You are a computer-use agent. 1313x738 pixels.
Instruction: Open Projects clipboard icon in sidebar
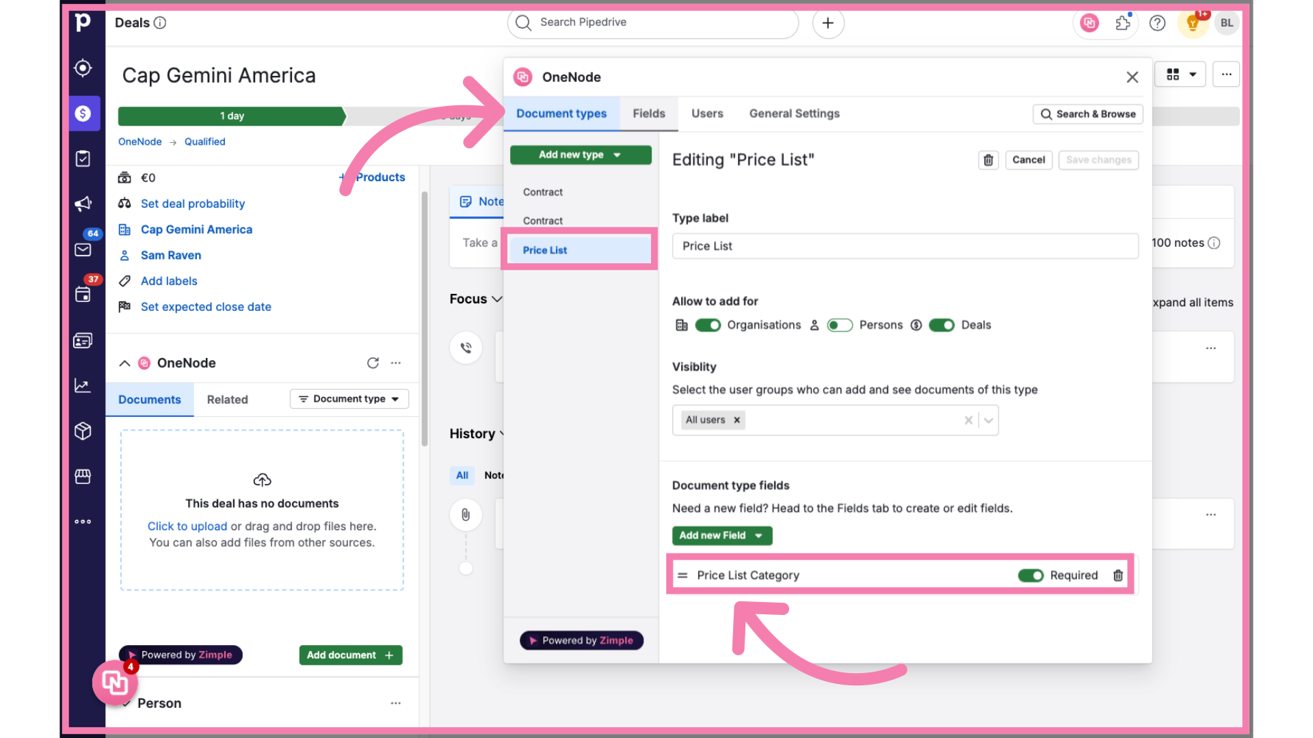point(83,159)
